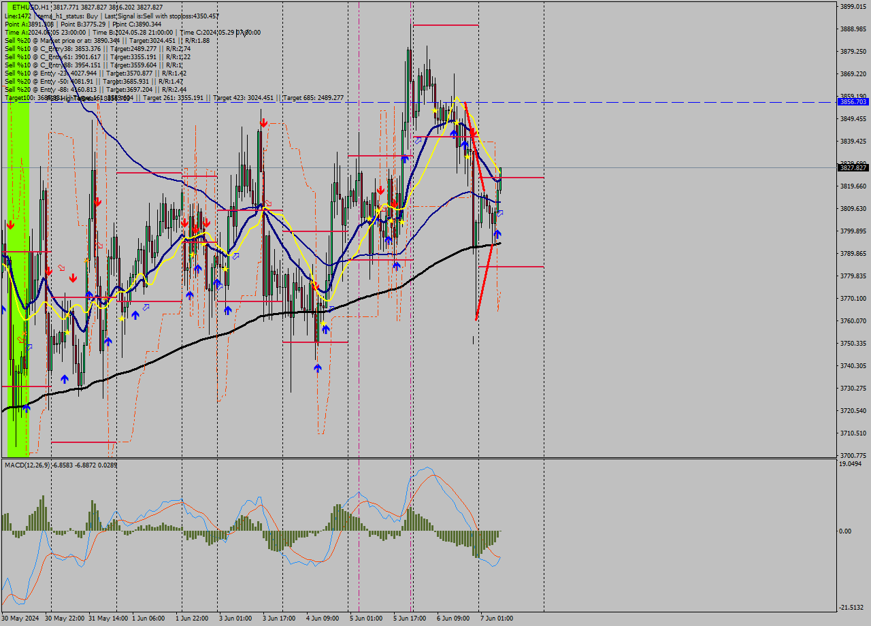871x626 pixels.
Task: Select the blue arrow below the latest candle
Action: [497, 234]
